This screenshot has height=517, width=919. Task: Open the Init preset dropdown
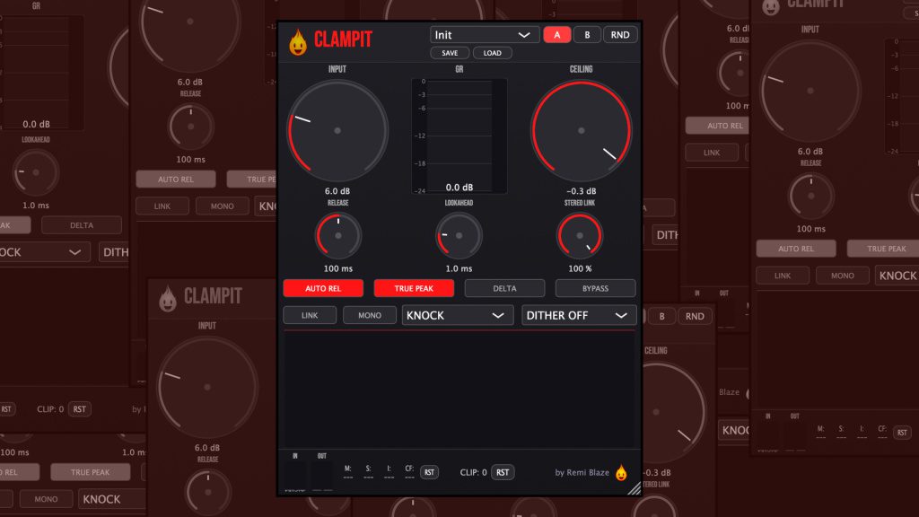click(x=485, y=35)
